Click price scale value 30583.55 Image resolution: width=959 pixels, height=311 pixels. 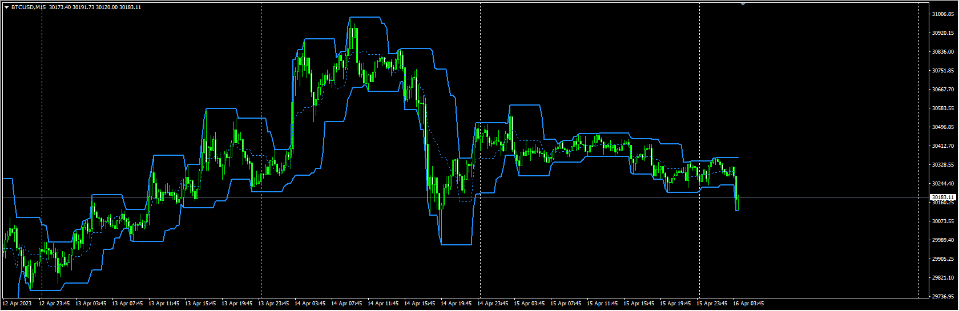[943, 108]
